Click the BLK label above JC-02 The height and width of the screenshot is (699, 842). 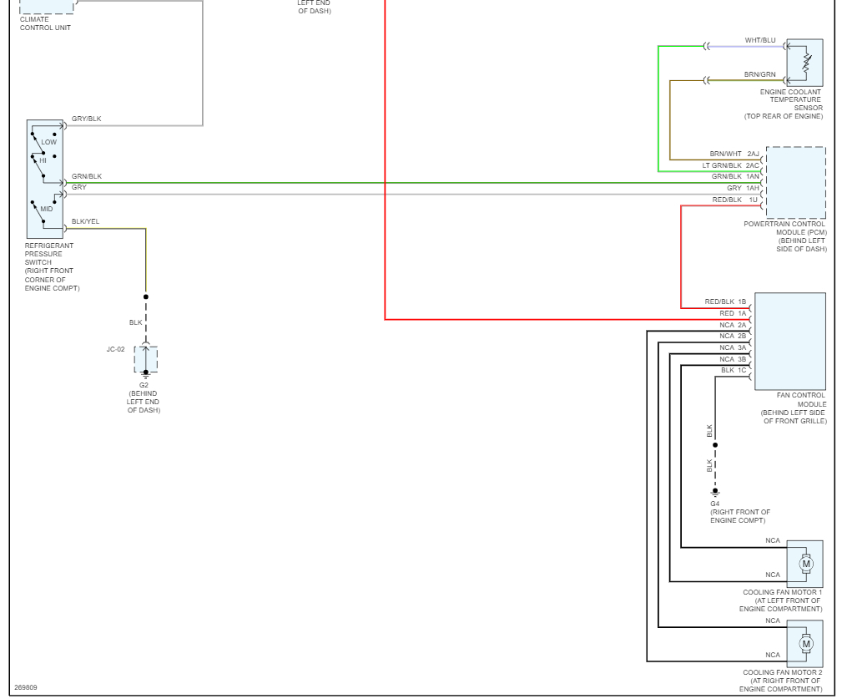tap(135, 322)
